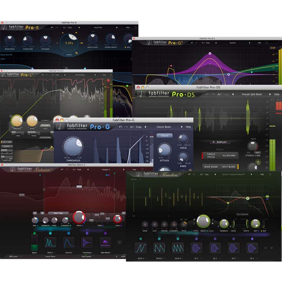This screenshot has width=282, height=282.
Task: Toggle A/B state in Pro-R header
Action: point(65,27)
